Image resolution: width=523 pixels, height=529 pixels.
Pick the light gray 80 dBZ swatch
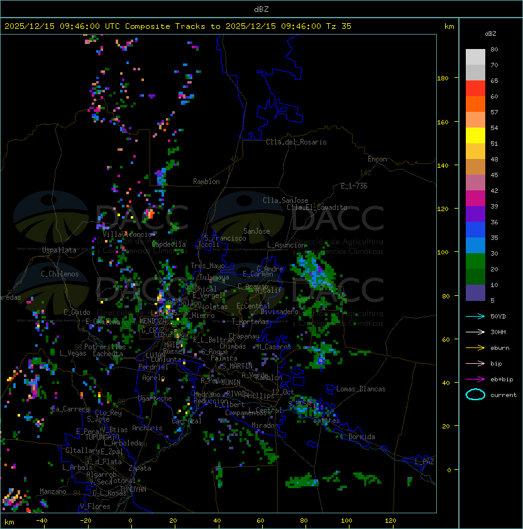pos(475,57)
